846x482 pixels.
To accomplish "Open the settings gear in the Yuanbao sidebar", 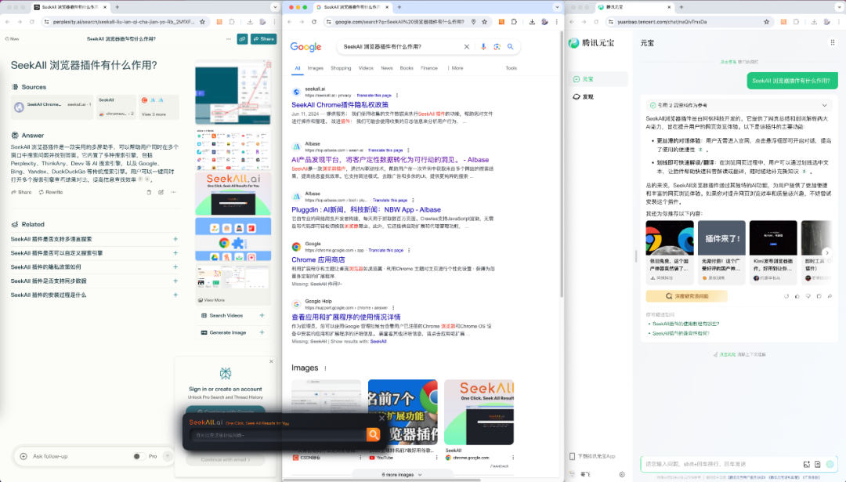I will click(x=622, y=475).
